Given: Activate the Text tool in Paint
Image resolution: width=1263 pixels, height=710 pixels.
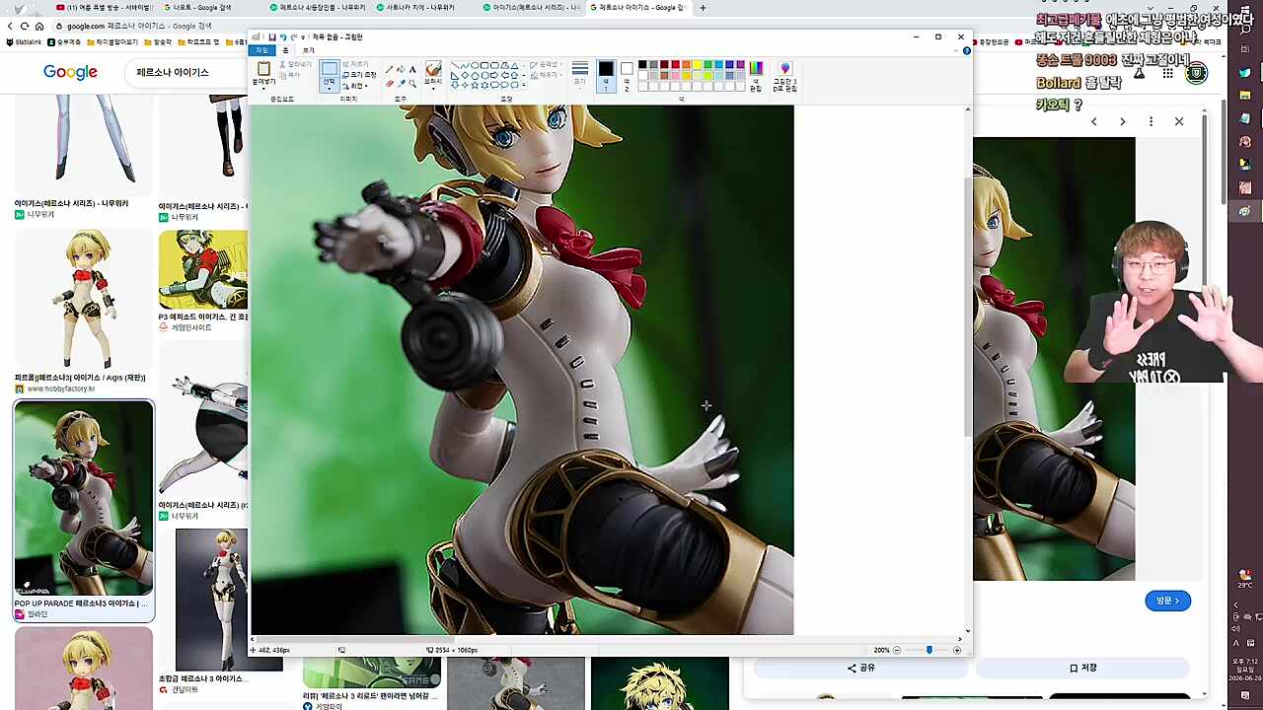Looking at the screenshot, I should 411,70.
